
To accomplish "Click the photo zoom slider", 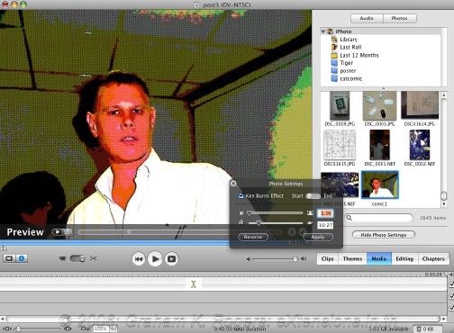I will [276, 213].
